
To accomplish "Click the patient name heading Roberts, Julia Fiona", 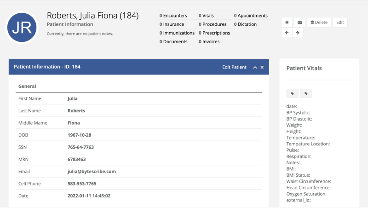I will click(93, 16).
